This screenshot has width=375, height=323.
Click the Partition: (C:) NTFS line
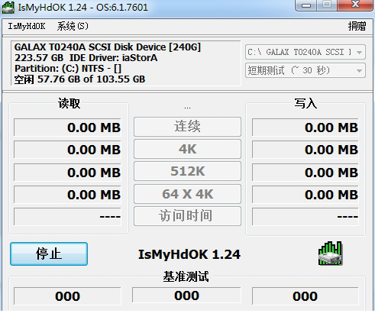click(x=68, y=69)
